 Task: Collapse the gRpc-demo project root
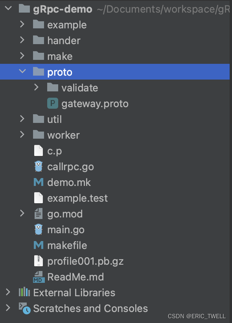point(8,8)
